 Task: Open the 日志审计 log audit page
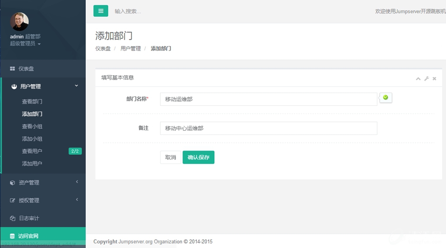pyautogui.click(x=29, y=218)
